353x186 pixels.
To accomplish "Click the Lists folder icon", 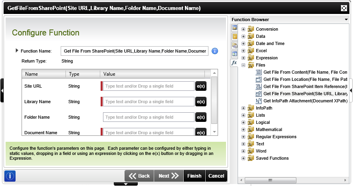I will (x=250, y=115).
